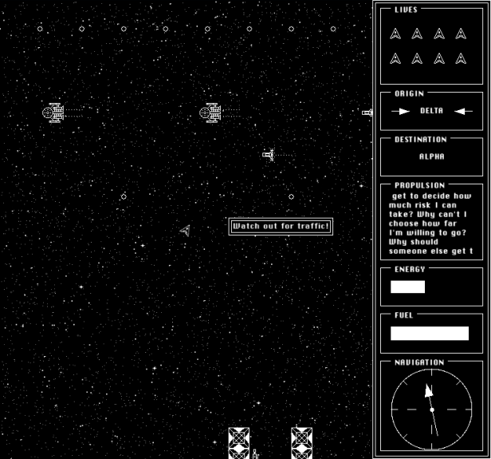Viewport: 491px width, 459px height.
Task: Click the third life ship icon in top row
Action: 439,34
